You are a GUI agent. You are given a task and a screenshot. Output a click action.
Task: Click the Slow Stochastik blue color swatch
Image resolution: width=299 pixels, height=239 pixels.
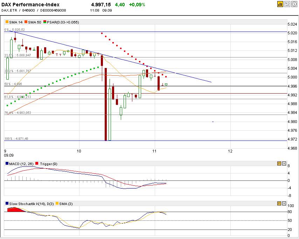[7, 204]
